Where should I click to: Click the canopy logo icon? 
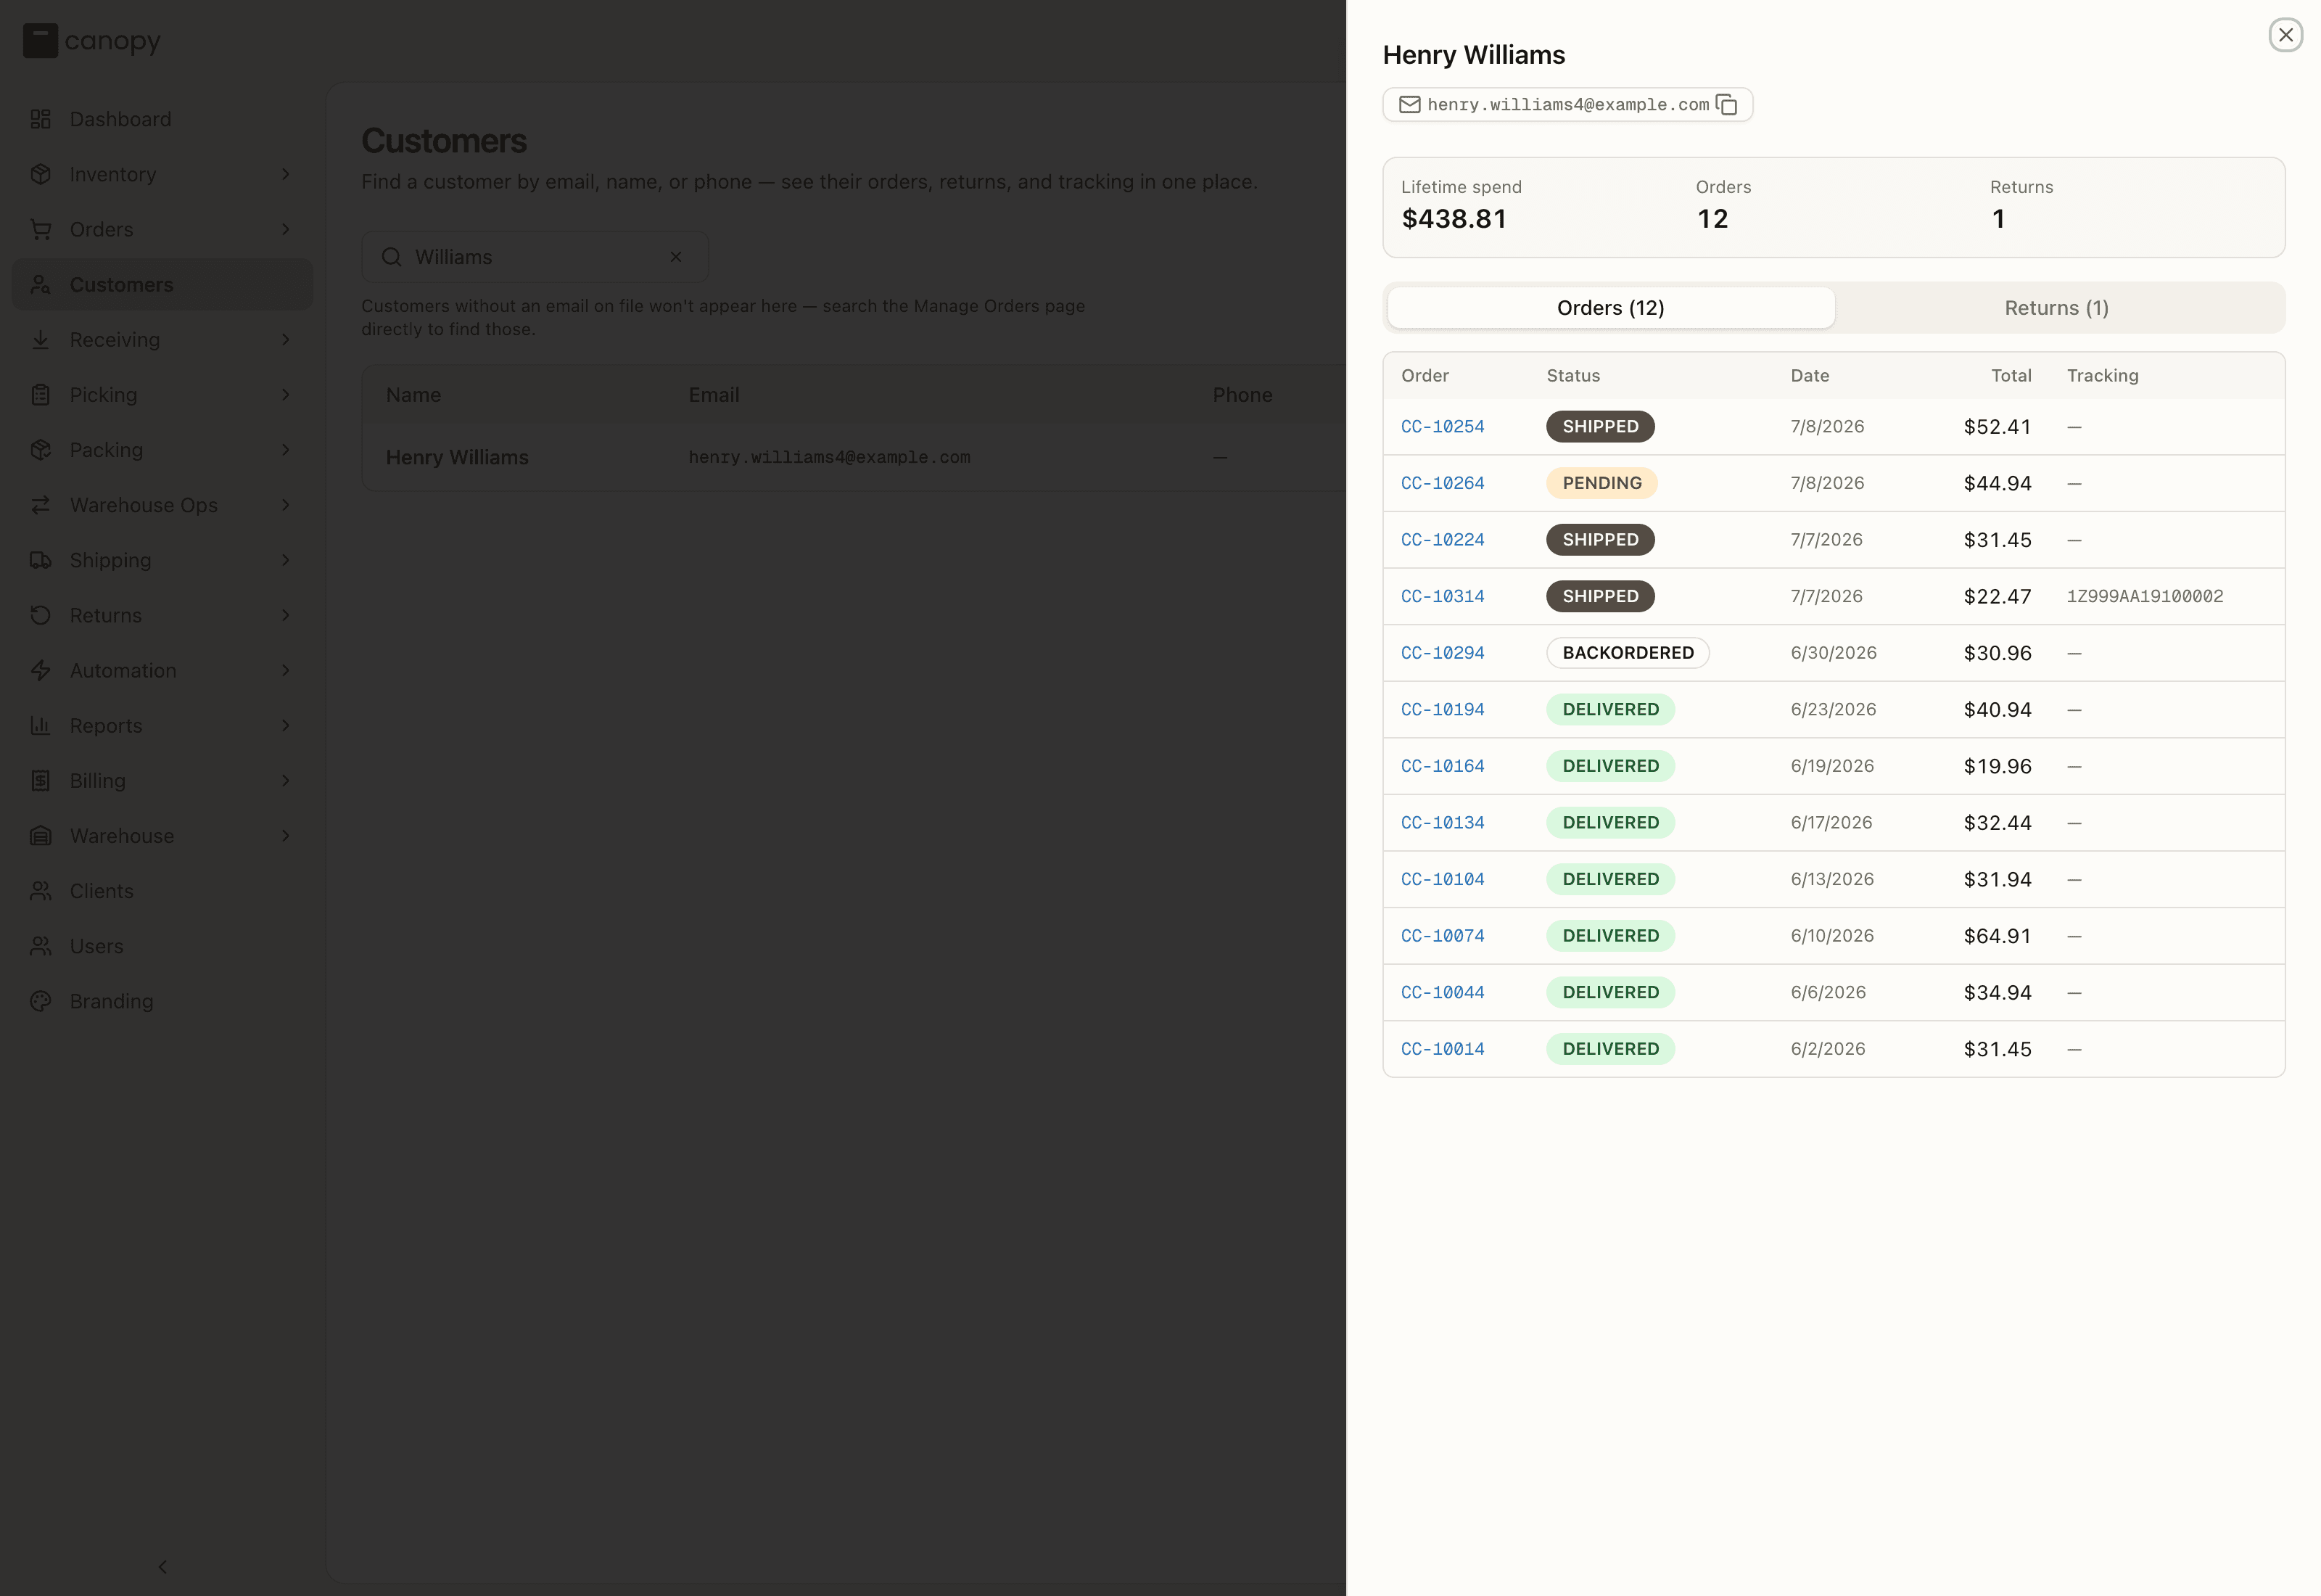[x=40, y=41]
